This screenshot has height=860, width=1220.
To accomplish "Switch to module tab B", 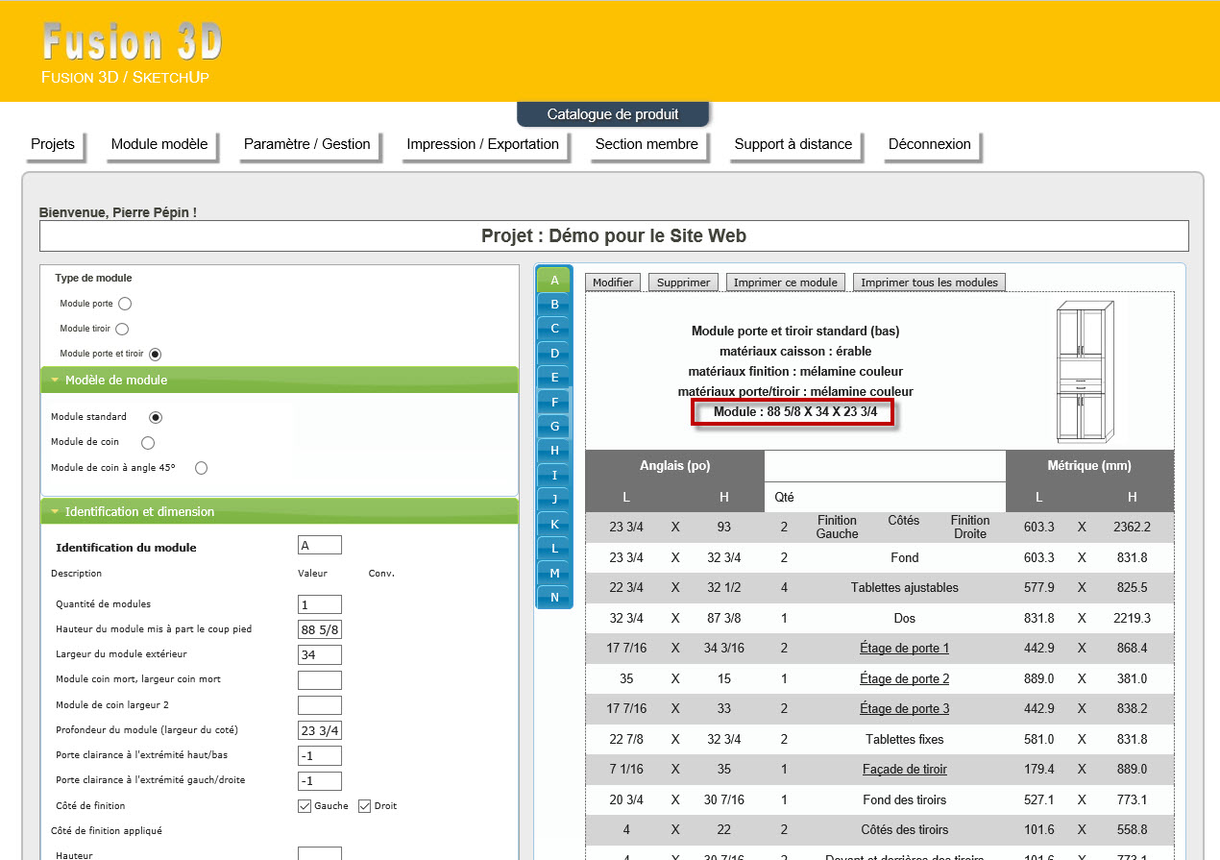I will click(554, 305).
